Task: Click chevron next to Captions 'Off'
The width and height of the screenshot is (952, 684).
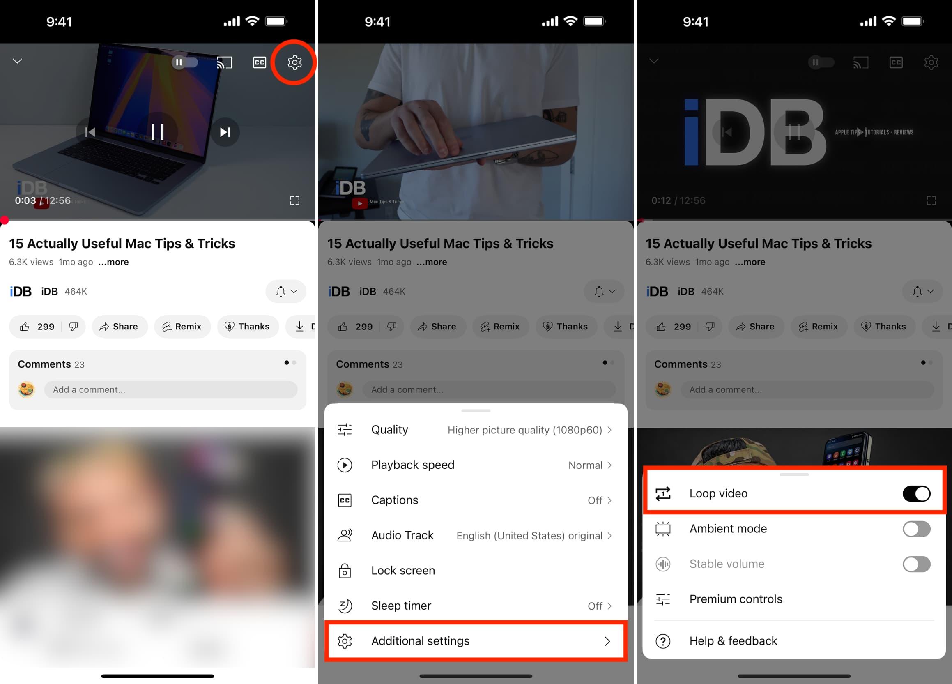Action: (x=609, y=500)
